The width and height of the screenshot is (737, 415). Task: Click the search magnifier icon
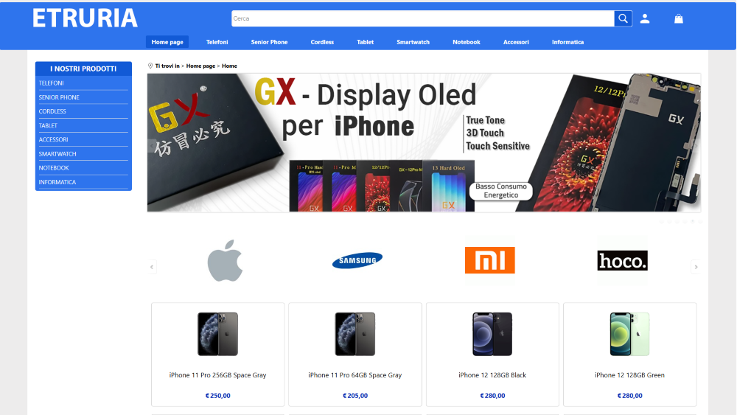(623, 18)
